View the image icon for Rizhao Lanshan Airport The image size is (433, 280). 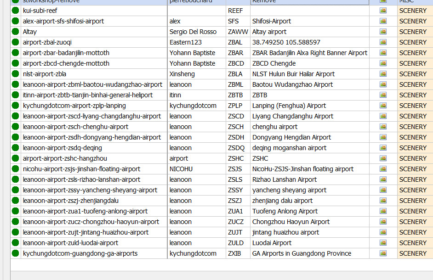coord(383,179)
